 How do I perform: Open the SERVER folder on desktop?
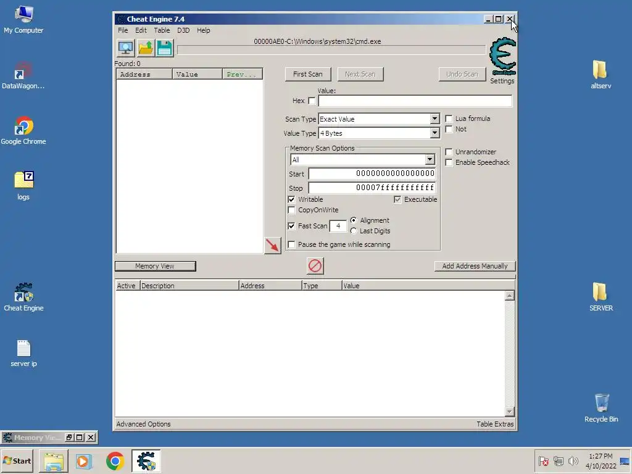(x=601, y=297)
